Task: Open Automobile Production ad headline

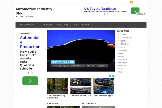Action: click(x=30, y=42)
